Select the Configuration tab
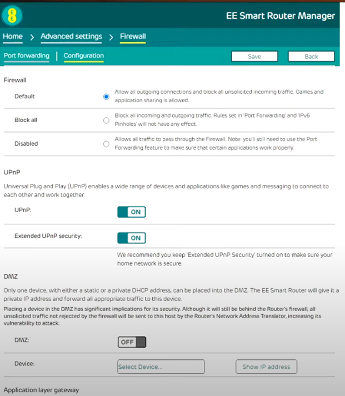 click(83, 56)
